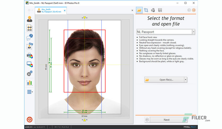This screenshot has width=222, height=129.
Task: Click the back arrow button beside Next
Action: 147,120
